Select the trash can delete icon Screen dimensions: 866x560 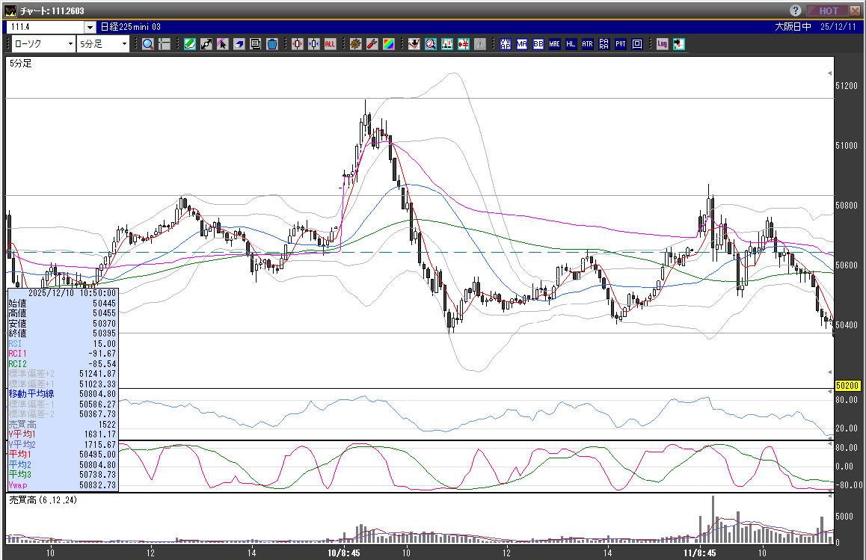coord(271,44)
